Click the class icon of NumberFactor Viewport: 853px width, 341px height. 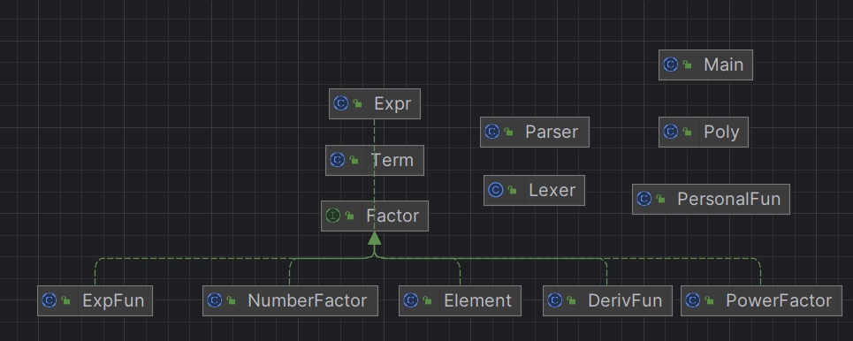(x=214, y=300)
